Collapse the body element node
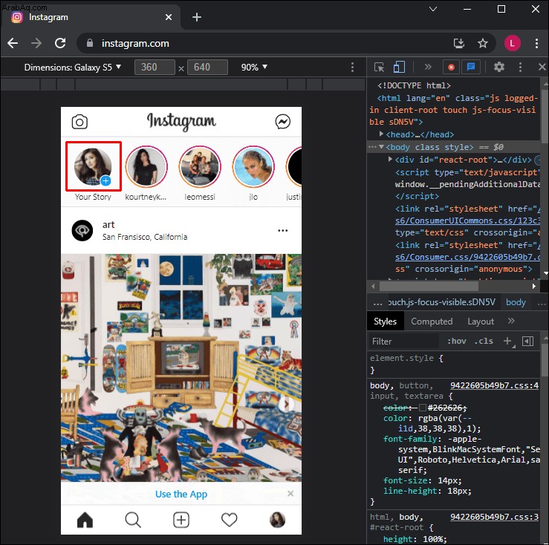The width and height of the screenshot is (549, 545). [x=381, y=147]
